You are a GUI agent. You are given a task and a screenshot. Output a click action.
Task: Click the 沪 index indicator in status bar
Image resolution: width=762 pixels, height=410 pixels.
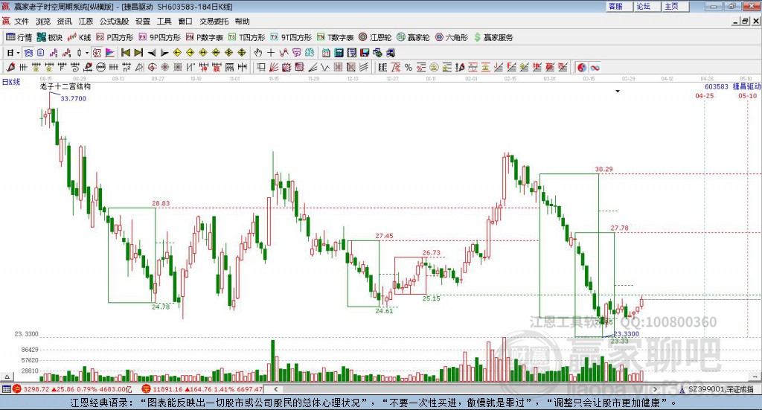(17, 389)
